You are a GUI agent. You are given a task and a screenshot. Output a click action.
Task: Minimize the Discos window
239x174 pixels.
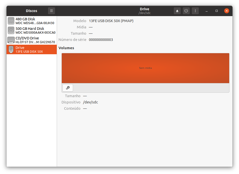[207, 11]
